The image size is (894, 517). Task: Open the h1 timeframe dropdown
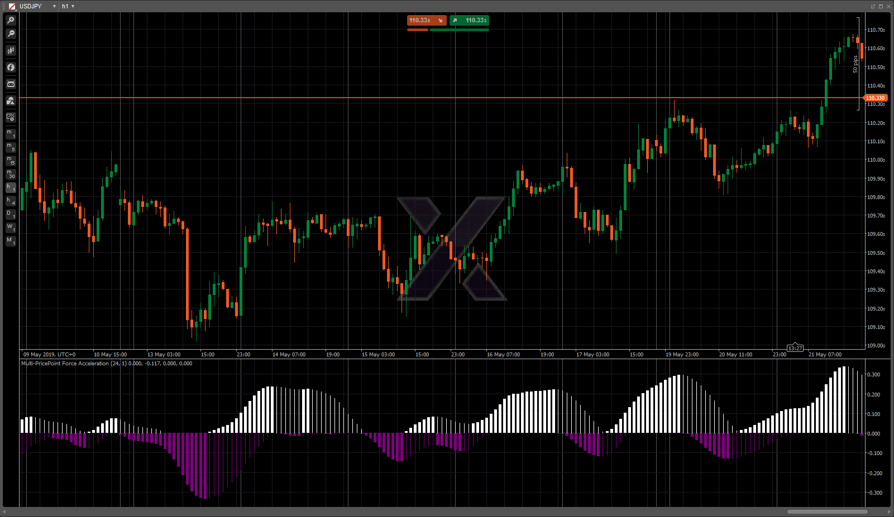[73, 6]
